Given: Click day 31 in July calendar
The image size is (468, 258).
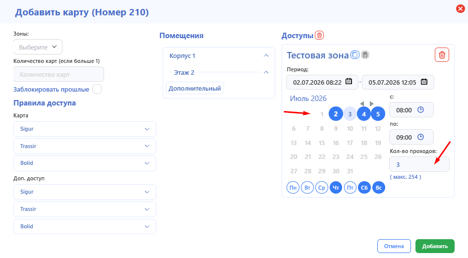Looking at the screenshot, I should click(350, 171).
